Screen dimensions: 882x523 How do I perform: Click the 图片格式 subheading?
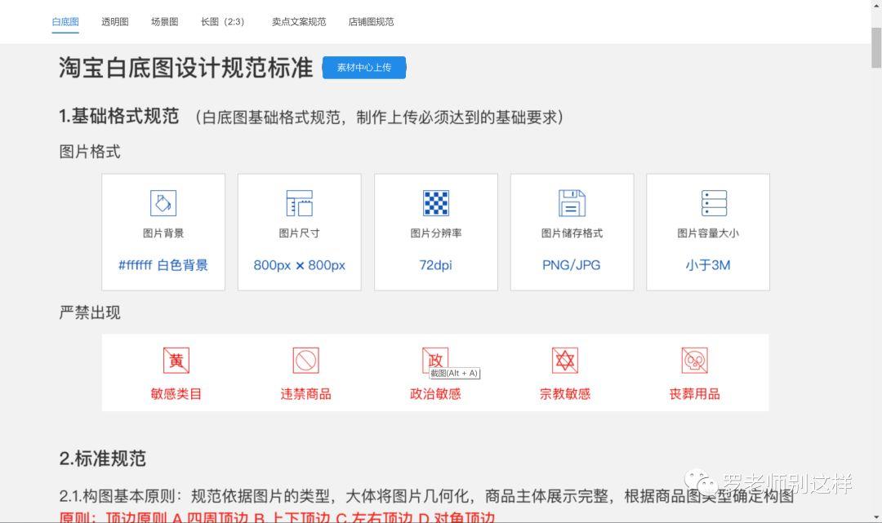tap(90, 152)
